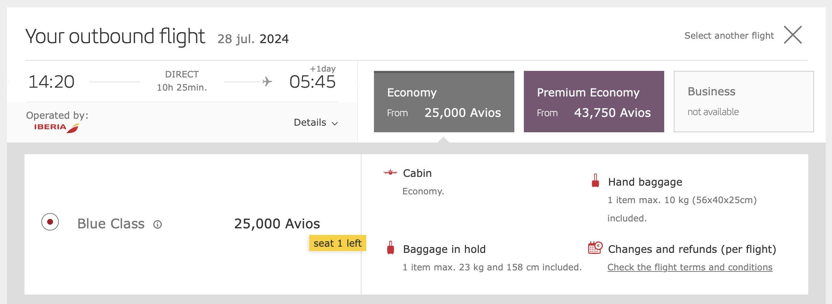832x304 pixels.
Task: Switch to the Economy fare tab
Action: click(x=444, y=102)
